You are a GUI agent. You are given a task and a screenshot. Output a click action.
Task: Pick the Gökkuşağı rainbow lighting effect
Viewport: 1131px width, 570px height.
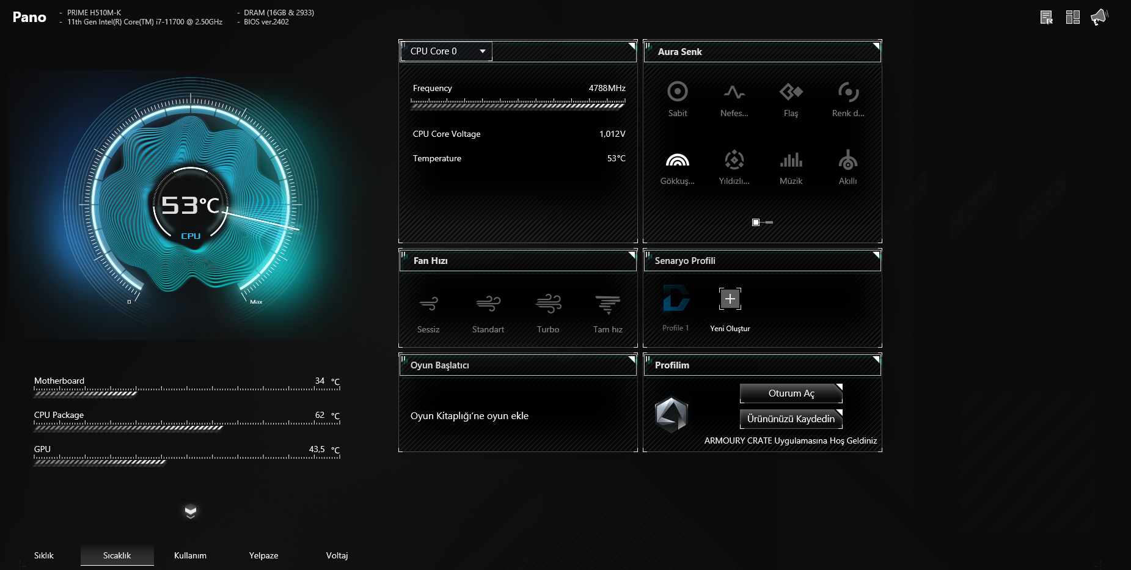pos(677,166)
